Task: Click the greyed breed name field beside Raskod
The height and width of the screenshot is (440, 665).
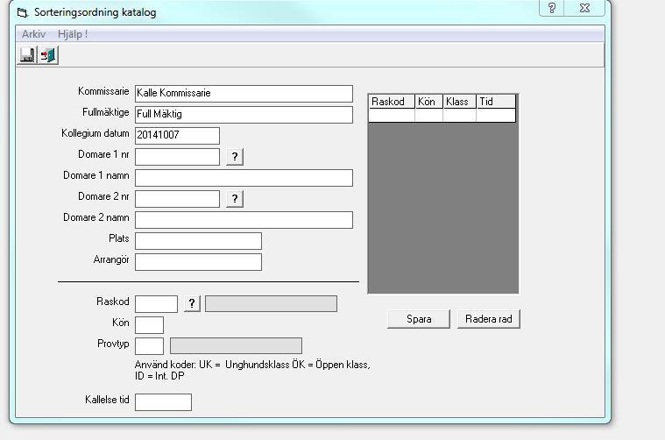Action: [x=271, y=304]
